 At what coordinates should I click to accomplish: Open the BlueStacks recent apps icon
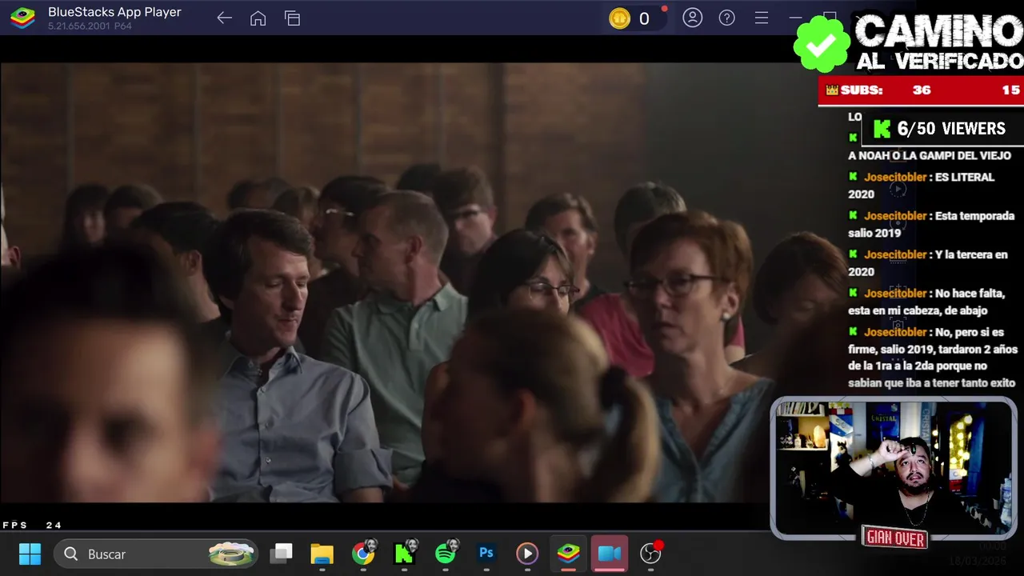click(x=292, y=18)
